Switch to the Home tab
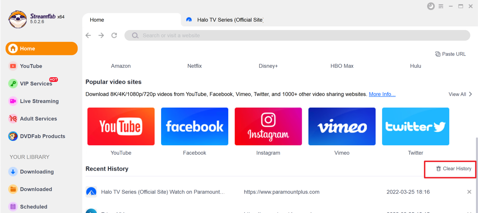 click(x=132, y=20)
